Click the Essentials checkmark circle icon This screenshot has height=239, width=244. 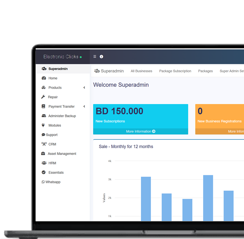(44, 173)
